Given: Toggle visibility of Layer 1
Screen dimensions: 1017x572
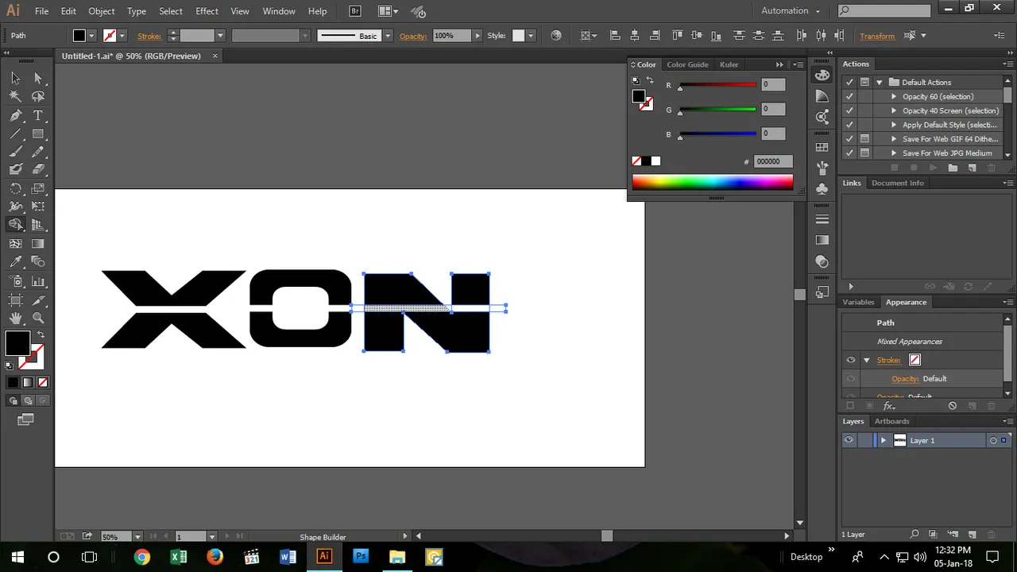Looking at the screenshot, I should [x=849, y=440].
